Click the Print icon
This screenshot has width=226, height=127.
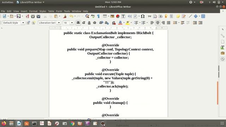tap(33, 16)
